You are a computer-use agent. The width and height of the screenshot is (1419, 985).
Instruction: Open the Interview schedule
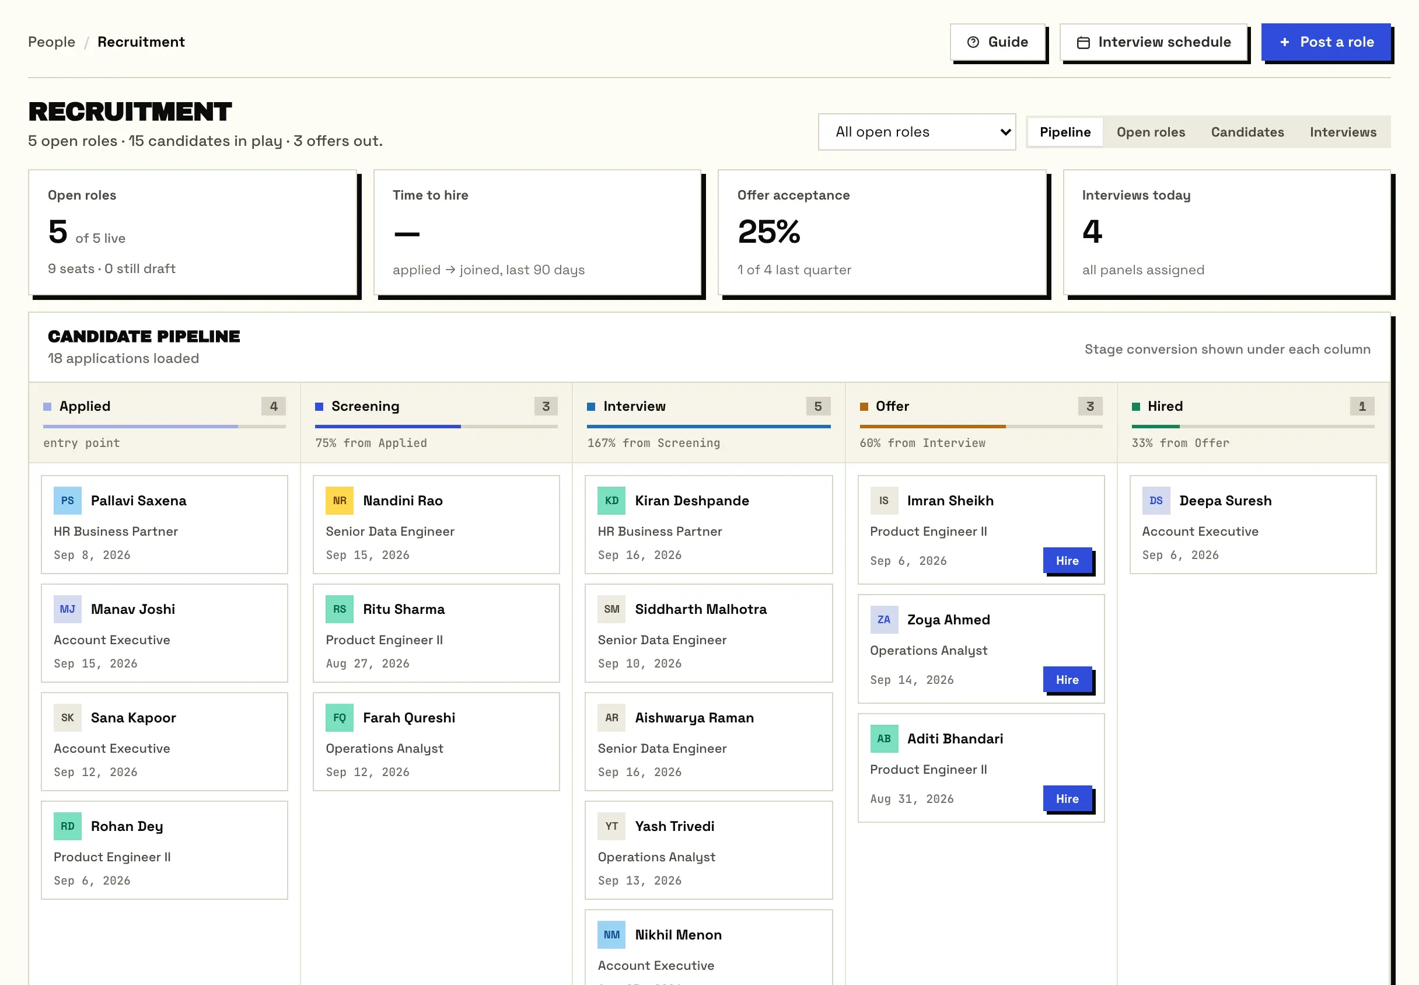(1153, 42)
